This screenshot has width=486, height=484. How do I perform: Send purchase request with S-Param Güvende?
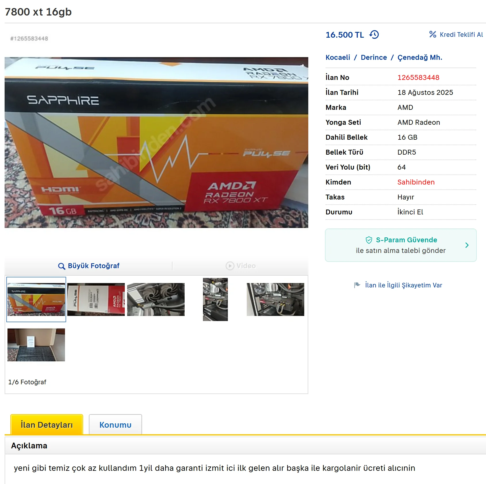tap(401, 245)
